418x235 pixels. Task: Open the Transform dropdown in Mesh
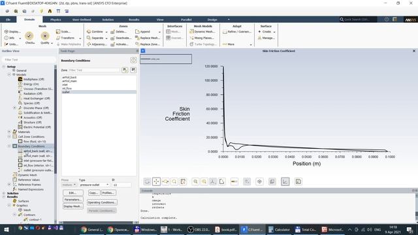click(x=80, y=38)
